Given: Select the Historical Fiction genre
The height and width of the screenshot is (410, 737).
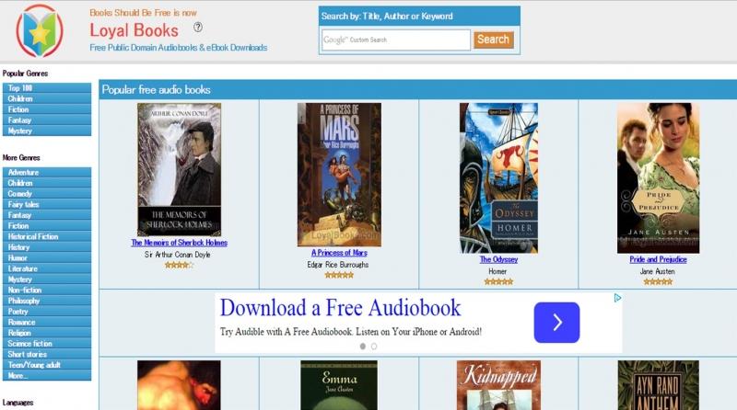Looking at the screenshot, I should click(x=47, y=236).
